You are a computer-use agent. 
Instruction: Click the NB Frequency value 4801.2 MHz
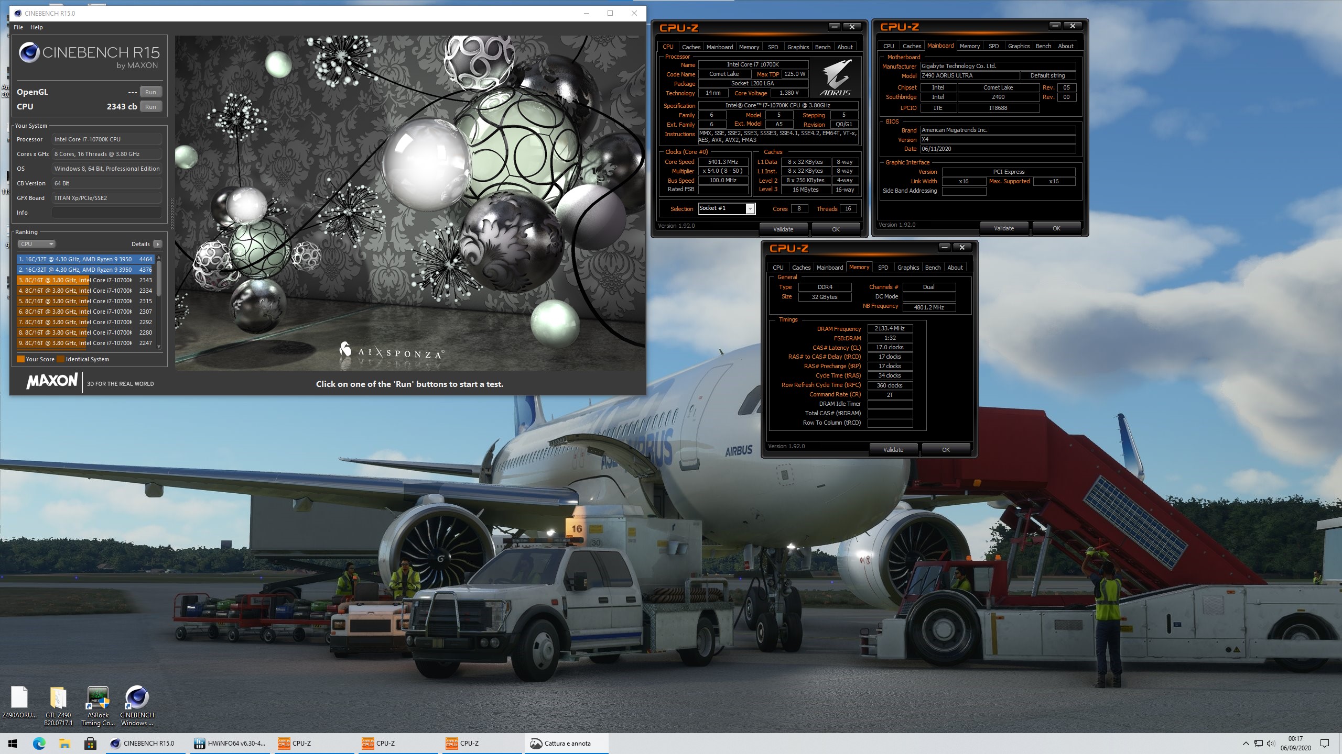929,307
